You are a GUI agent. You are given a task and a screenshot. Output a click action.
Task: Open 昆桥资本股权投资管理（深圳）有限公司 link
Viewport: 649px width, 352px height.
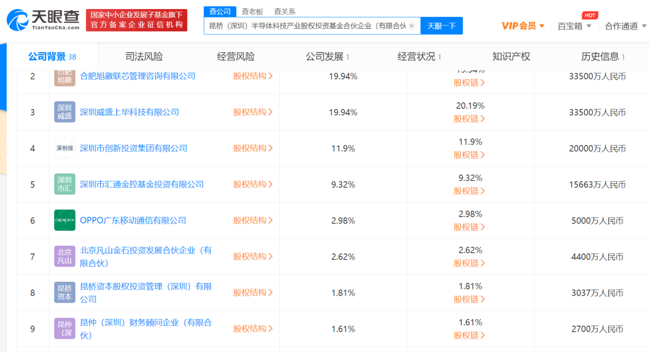[145, 293]
